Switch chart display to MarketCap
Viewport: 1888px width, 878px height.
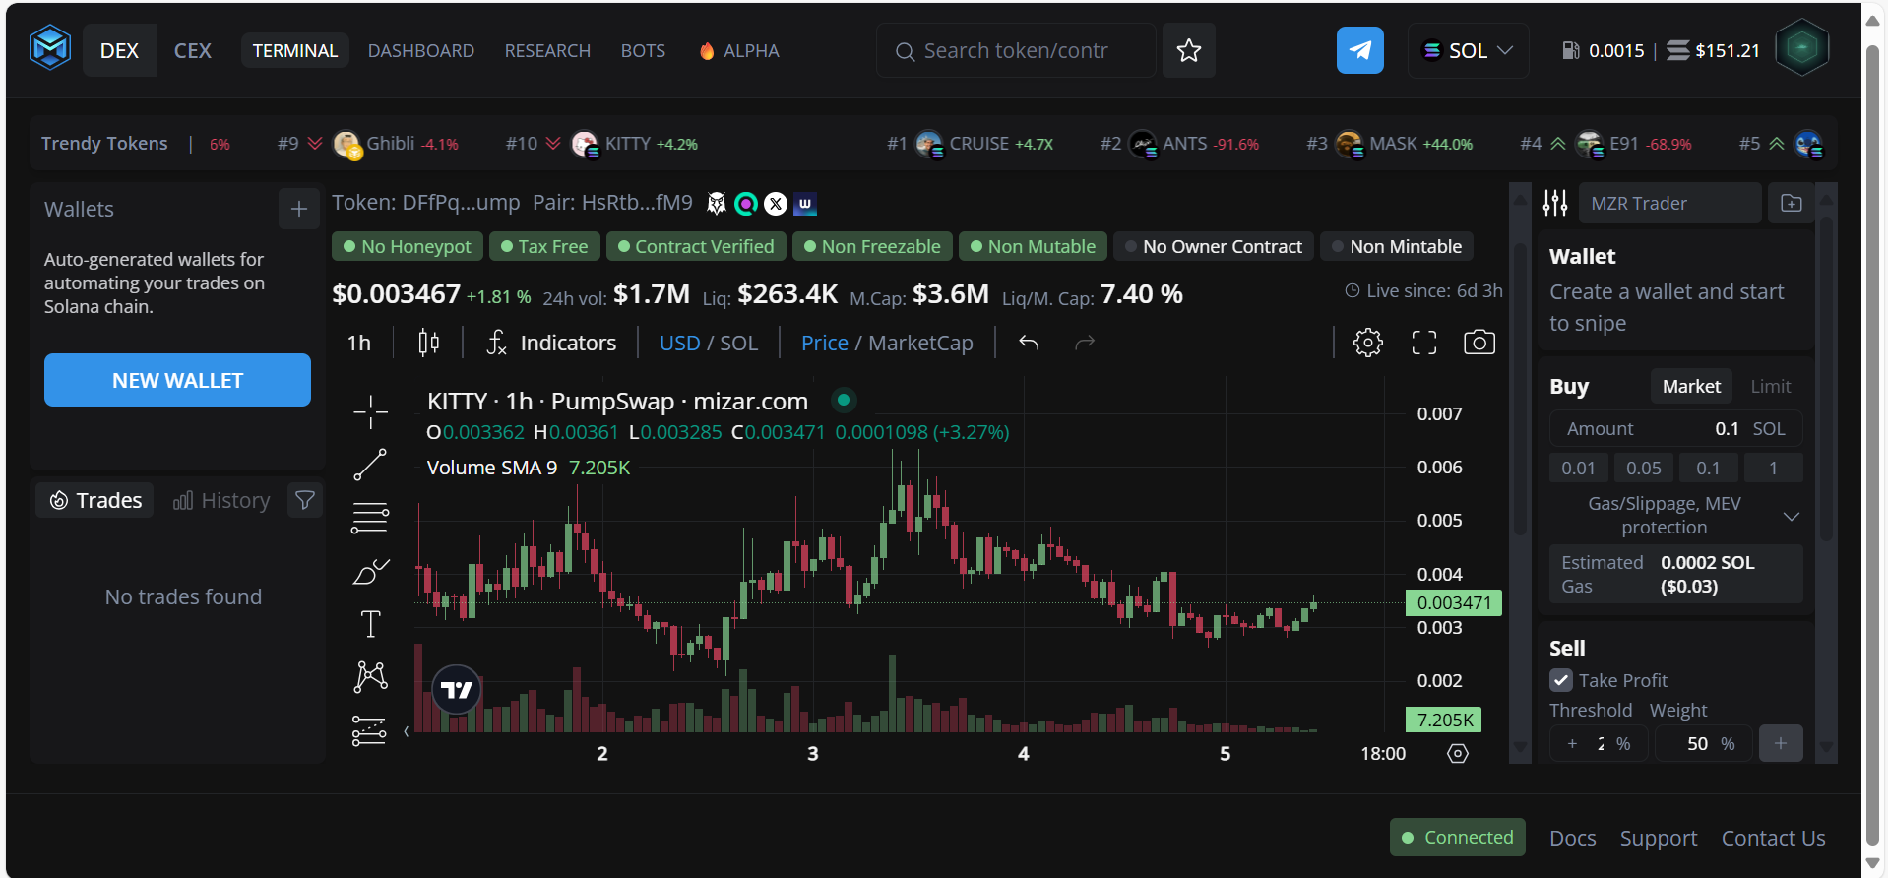920,343
